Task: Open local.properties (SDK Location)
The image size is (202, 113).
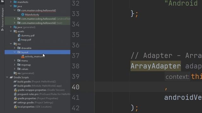Action: [34, 107]
